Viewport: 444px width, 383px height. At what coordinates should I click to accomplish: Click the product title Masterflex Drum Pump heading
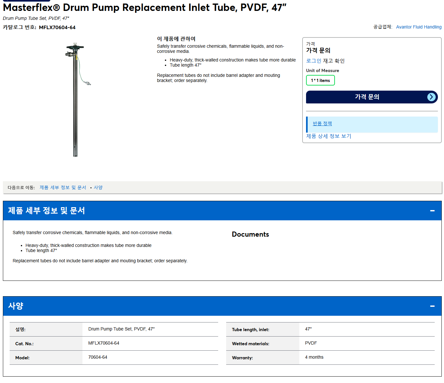(x=144, y=7)
